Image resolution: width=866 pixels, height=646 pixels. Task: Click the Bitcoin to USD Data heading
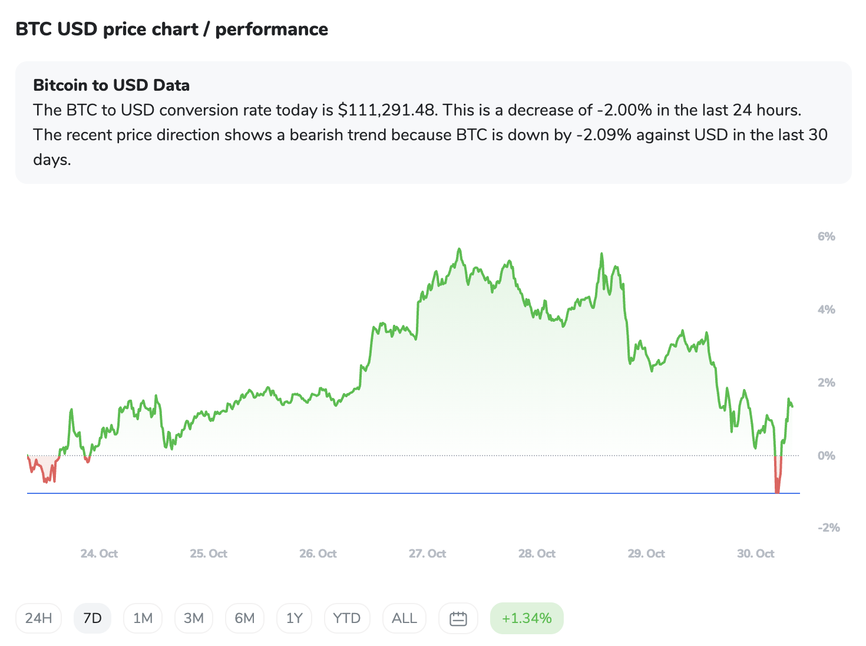click(x=111, y=85)
